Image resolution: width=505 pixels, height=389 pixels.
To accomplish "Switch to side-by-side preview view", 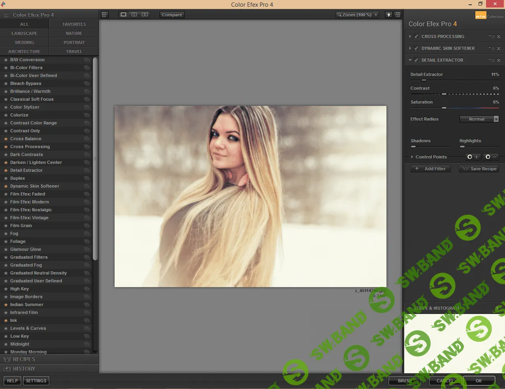I will [x=145, y=14].
